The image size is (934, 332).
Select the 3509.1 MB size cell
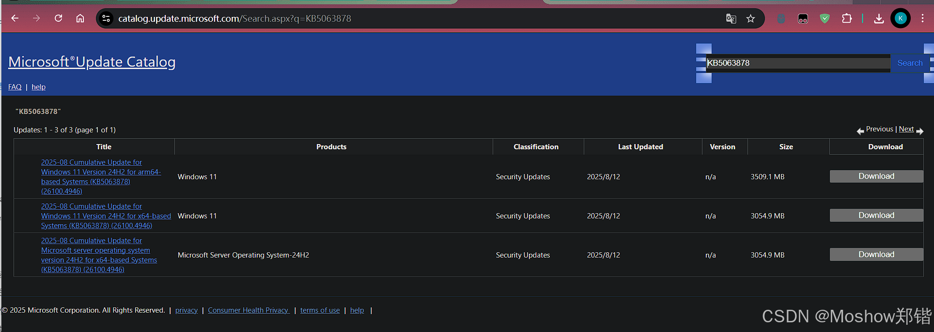tap(767, 177)
